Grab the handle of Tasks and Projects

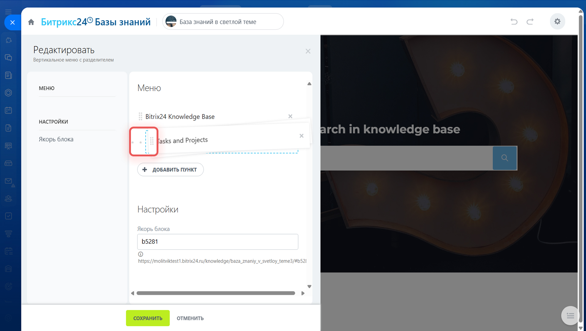(152, 141)
